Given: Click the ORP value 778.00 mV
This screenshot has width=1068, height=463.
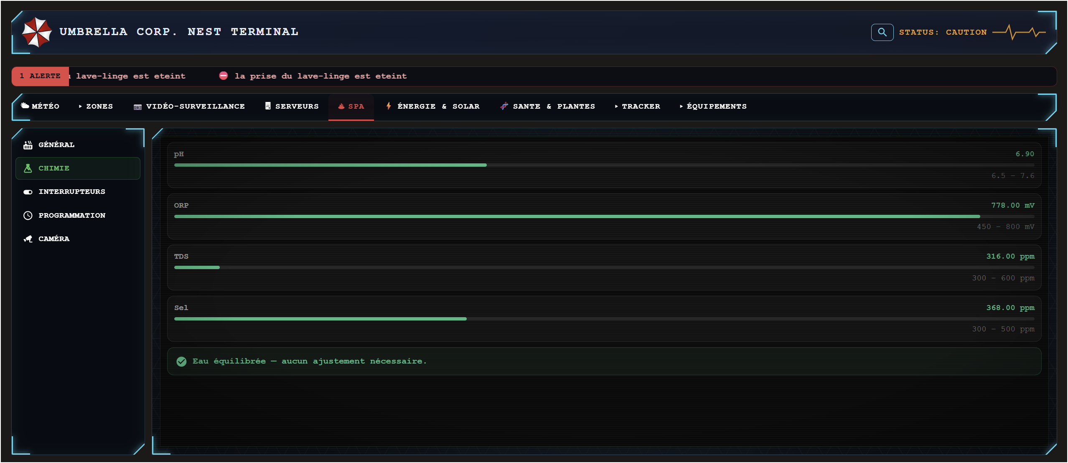Looking at the screenshot, I should click(1013, 205).
